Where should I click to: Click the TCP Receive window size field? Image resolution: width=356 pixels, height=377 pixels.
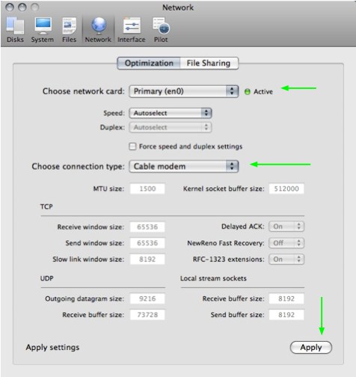(x=147, y=227)
